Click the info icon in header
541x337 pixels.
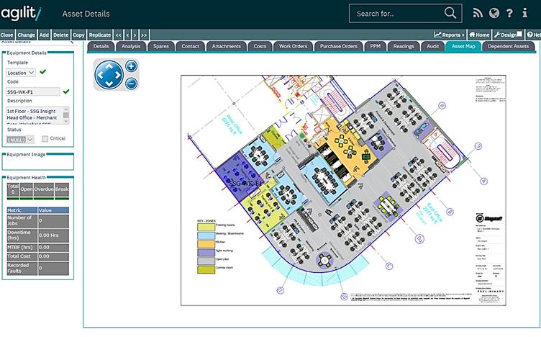(x=527, y=13)
